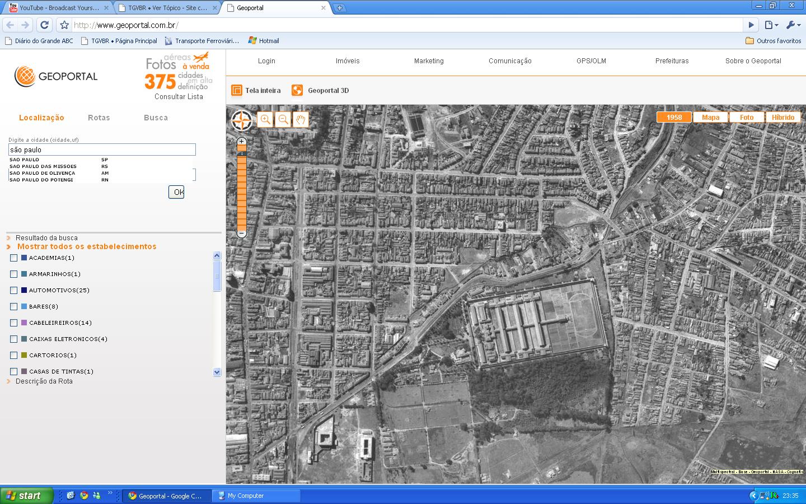Check the ACADEMIAS(1) checkbox

tap(14, 258)
